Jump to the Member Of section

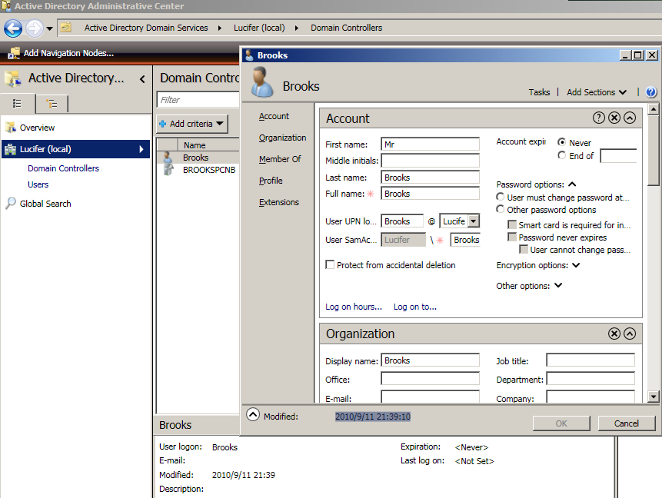coord(280,159)
